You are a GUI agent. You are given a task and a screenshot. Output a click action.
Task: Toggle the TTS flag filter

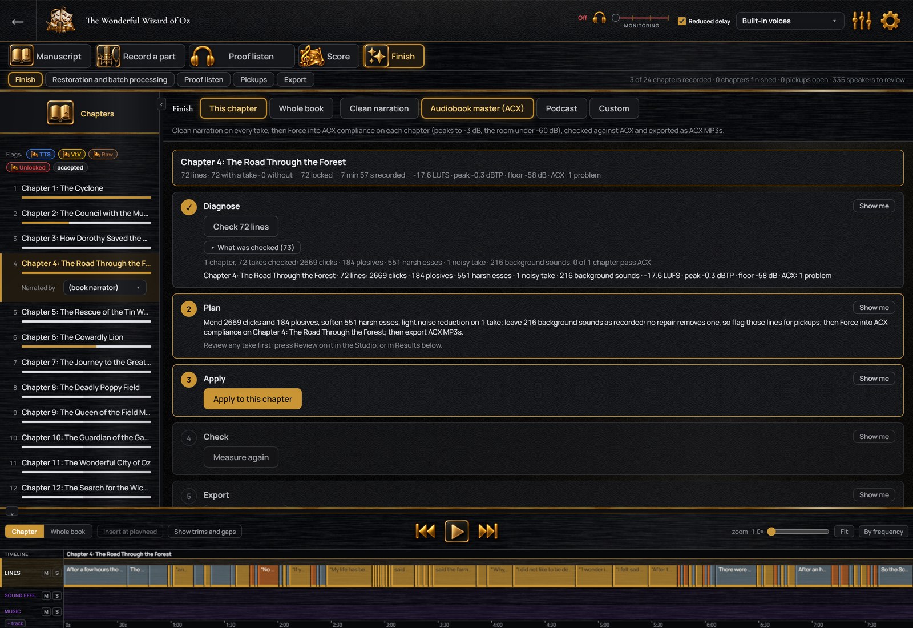click(x=41, y=154)
